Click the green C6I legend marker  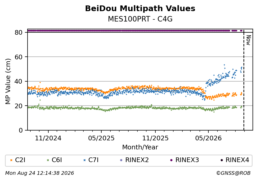tap(48, 160)
